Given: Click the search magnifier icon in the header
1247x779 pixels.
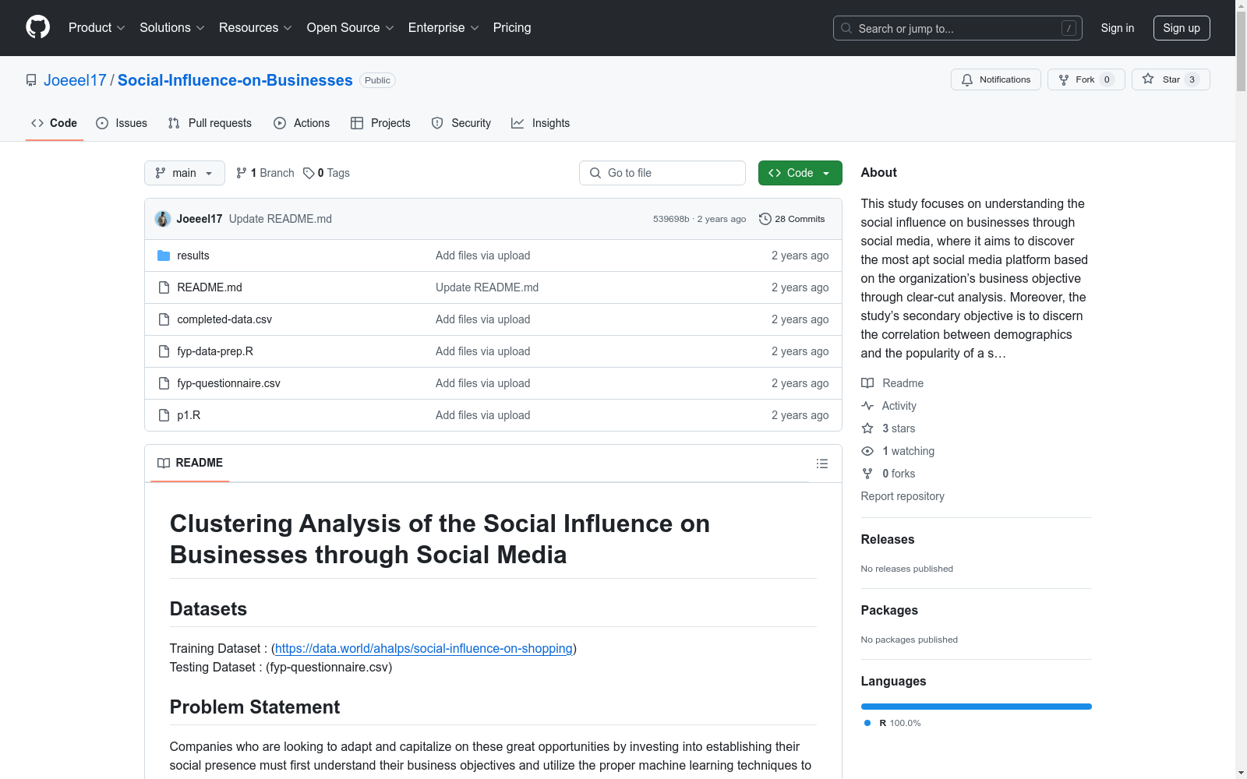Looking at the screenshot, I should pyautogui.click(x=846, y=28).
